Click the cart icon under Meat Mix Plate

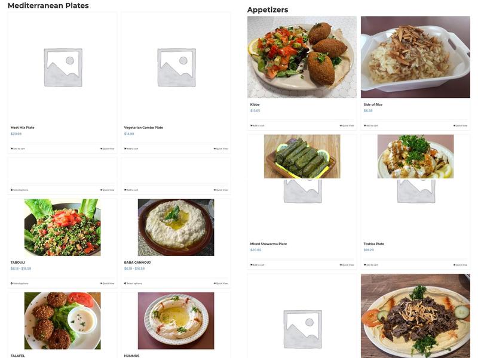(x=11, y=148)
